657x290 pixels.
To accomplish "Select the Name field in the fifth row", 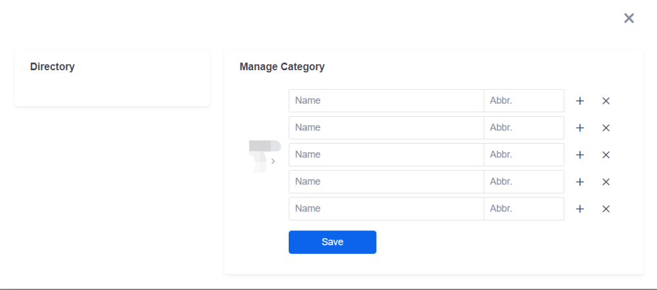I will click(386, 209).
